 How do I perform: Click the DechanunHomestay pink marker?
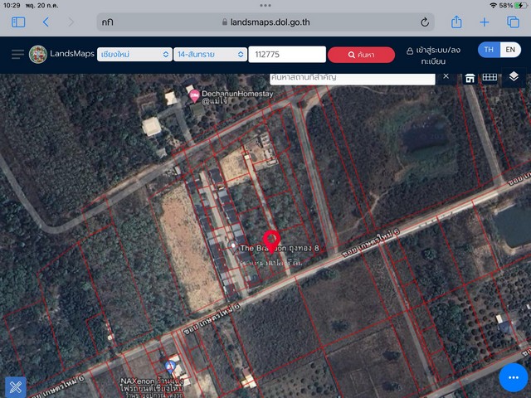pyautogui.click(x=194, y=96)
